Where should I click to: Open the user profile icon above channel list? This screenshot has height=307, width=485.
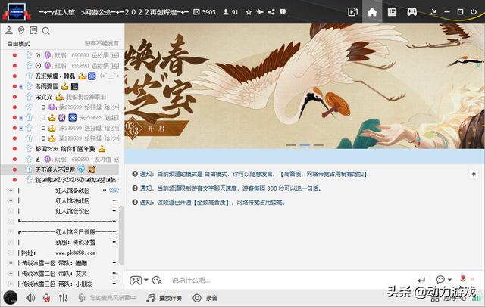[x=9, y=30]
